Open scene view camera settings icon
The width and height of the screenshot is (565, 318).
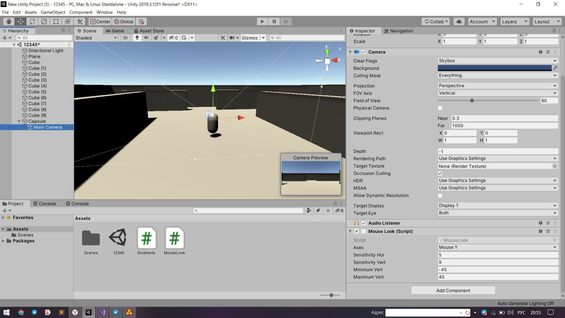click(x=231, y=38)
